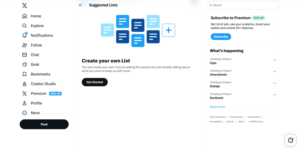Click the blue Subscribe button
Image resolution: width=300 pixels, height=148 pixels.
pyautogui.click(x=221, y=37)
